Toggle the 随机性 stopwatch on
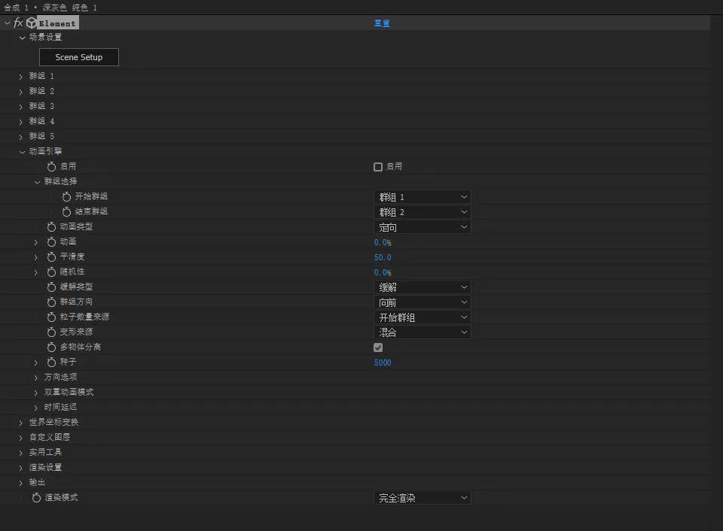 (x=51, y=272)
